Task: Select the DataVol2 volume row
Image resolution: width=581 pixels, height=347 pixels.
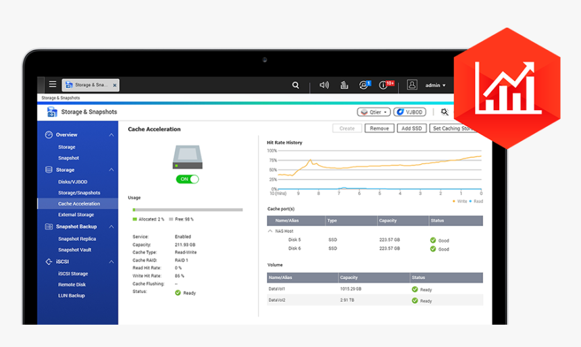Action: click(375, 300)
